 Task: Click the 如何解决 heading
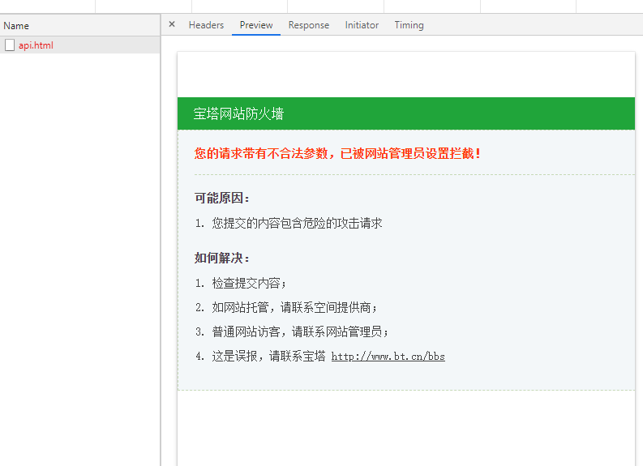(222, 258)
